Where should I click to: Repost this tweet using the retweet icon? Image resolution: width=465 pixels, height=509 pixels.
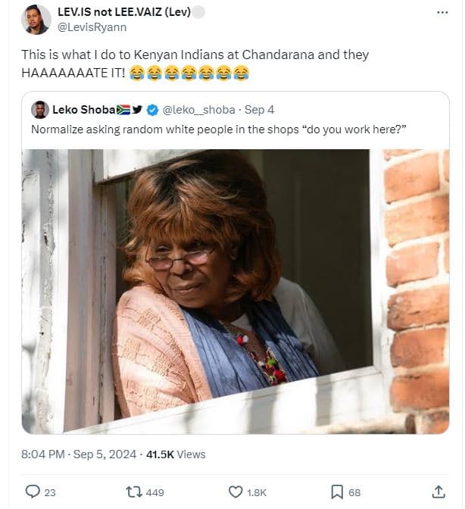coord(133,492)
